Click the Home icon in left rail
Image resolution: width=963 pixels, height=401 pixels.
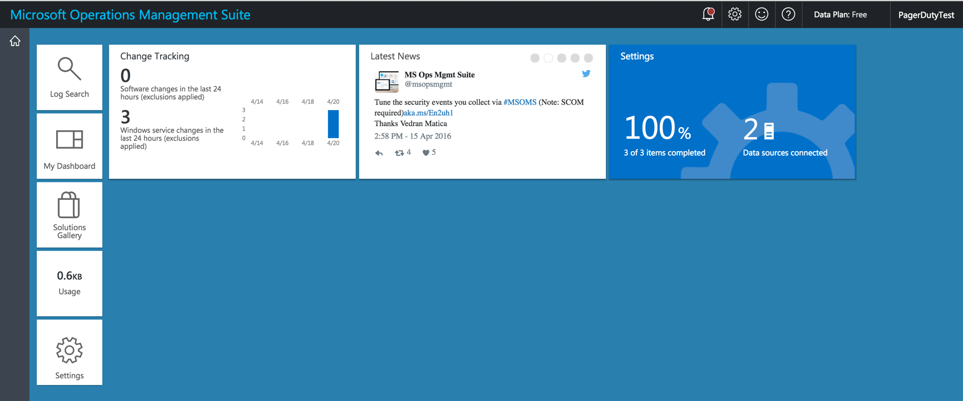point(15,41)
